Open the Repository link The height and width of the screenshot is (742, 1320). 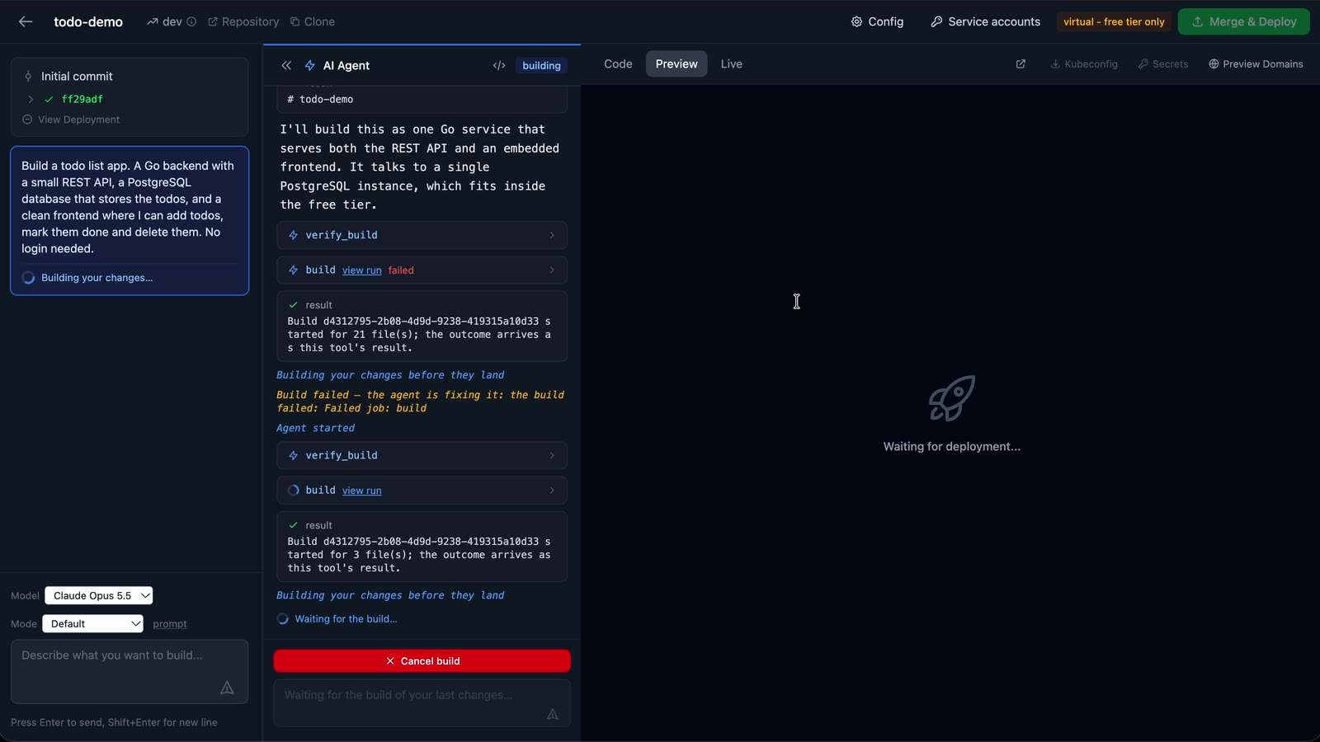click(x=243, y=21)
